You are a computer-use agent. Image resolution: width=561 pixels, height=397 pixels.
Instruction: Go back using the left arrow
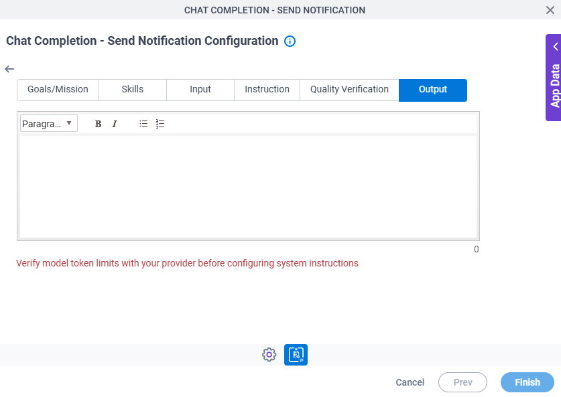(x=9, y=69)
